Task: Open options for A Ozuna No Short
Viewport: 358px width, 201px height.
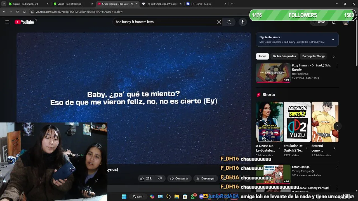Action: coord(279,147)
